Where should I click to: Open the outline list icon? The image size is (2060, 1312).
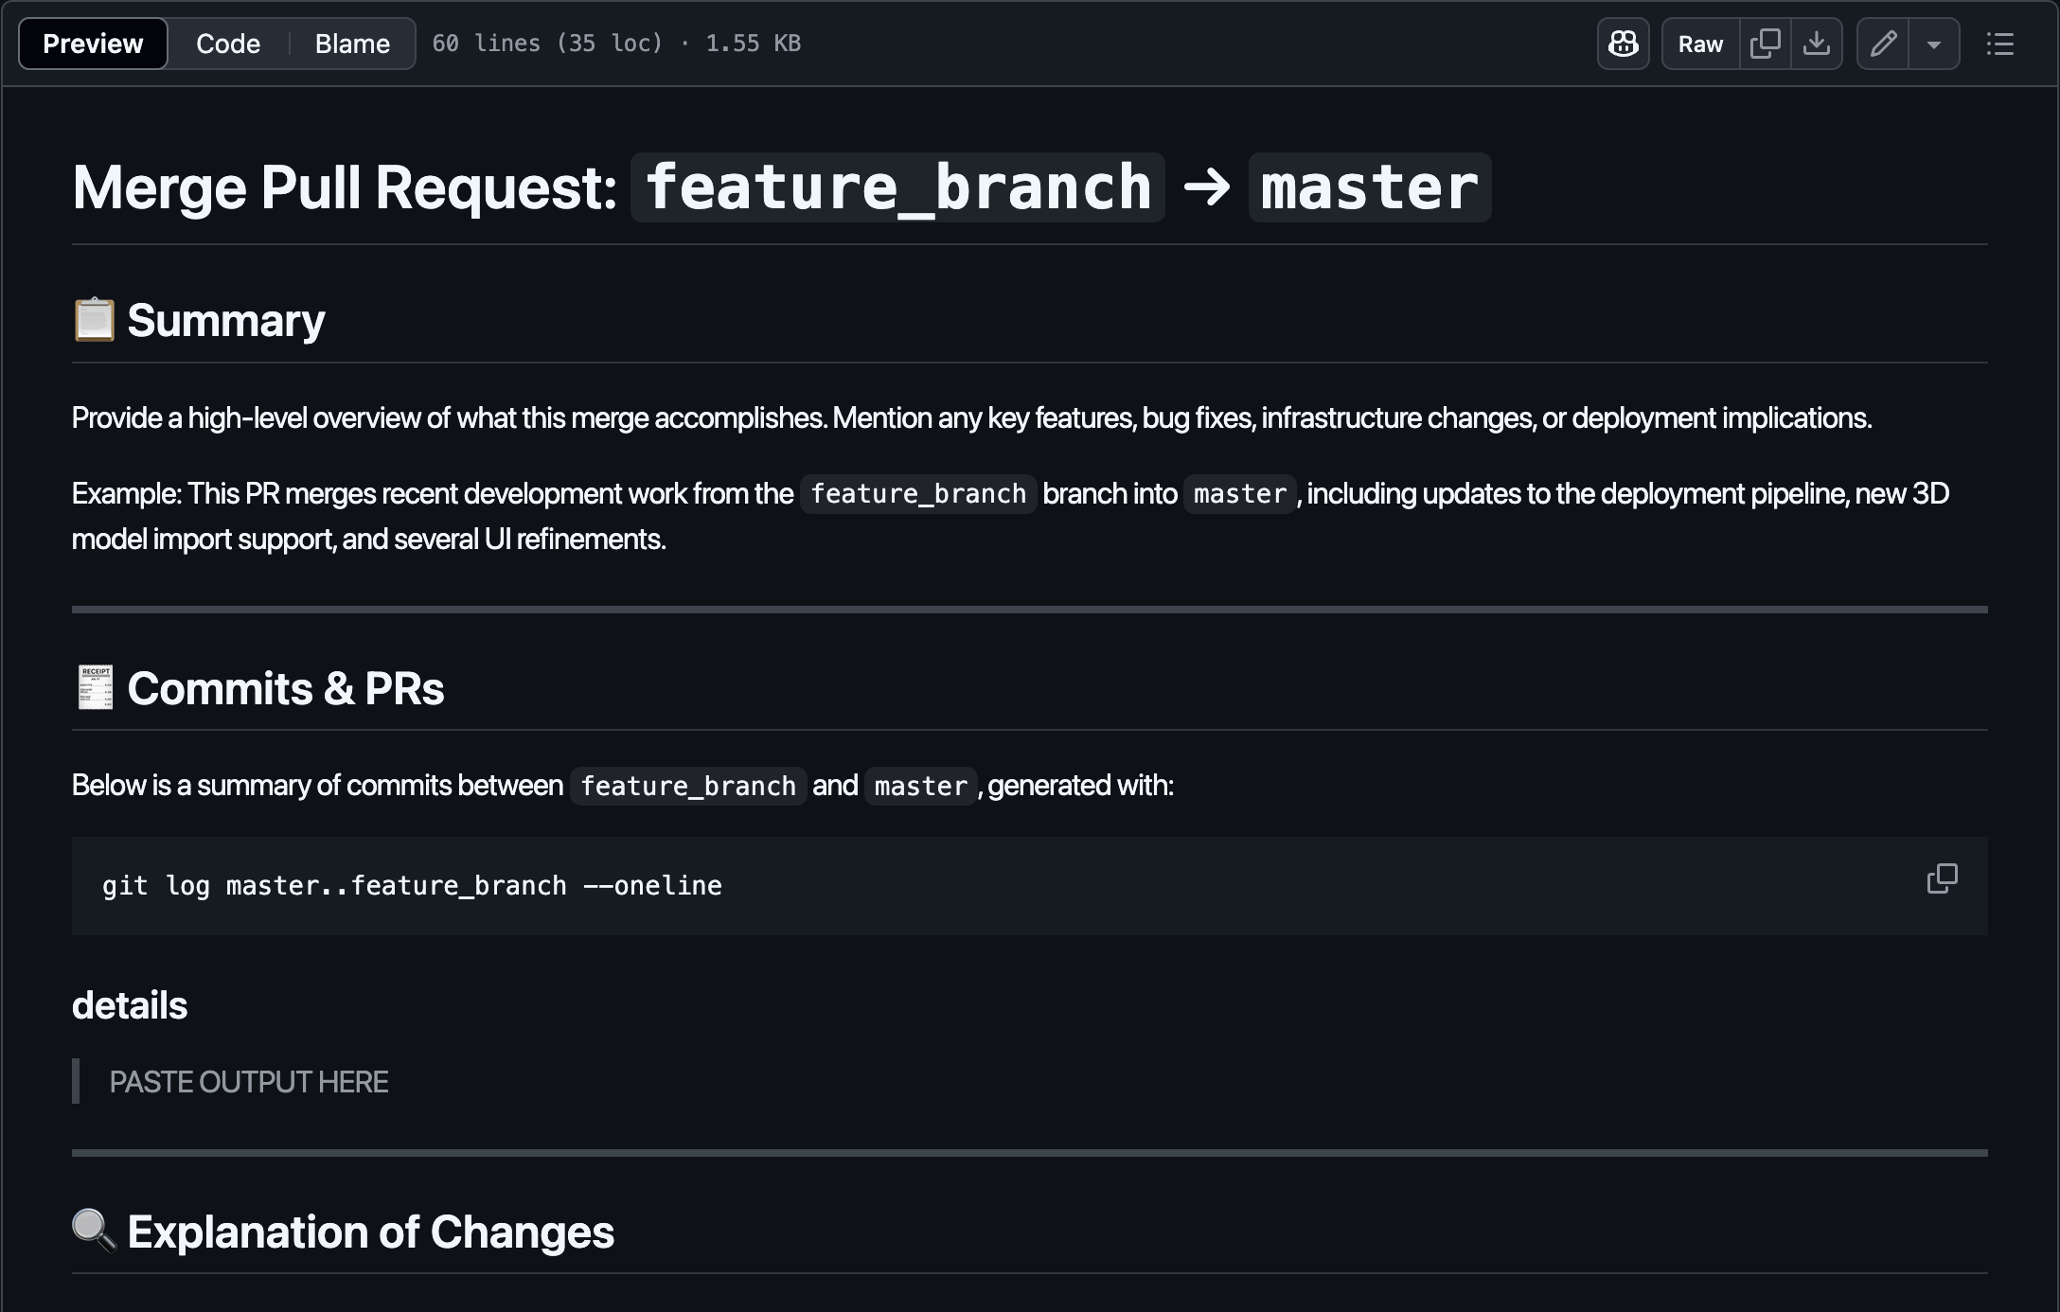(x=2000, y=44)
